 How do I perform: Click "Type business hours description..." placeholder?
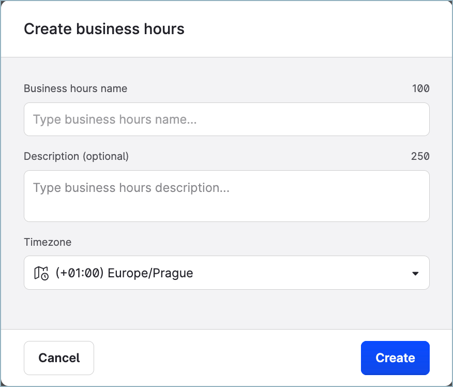pos(131,188)
